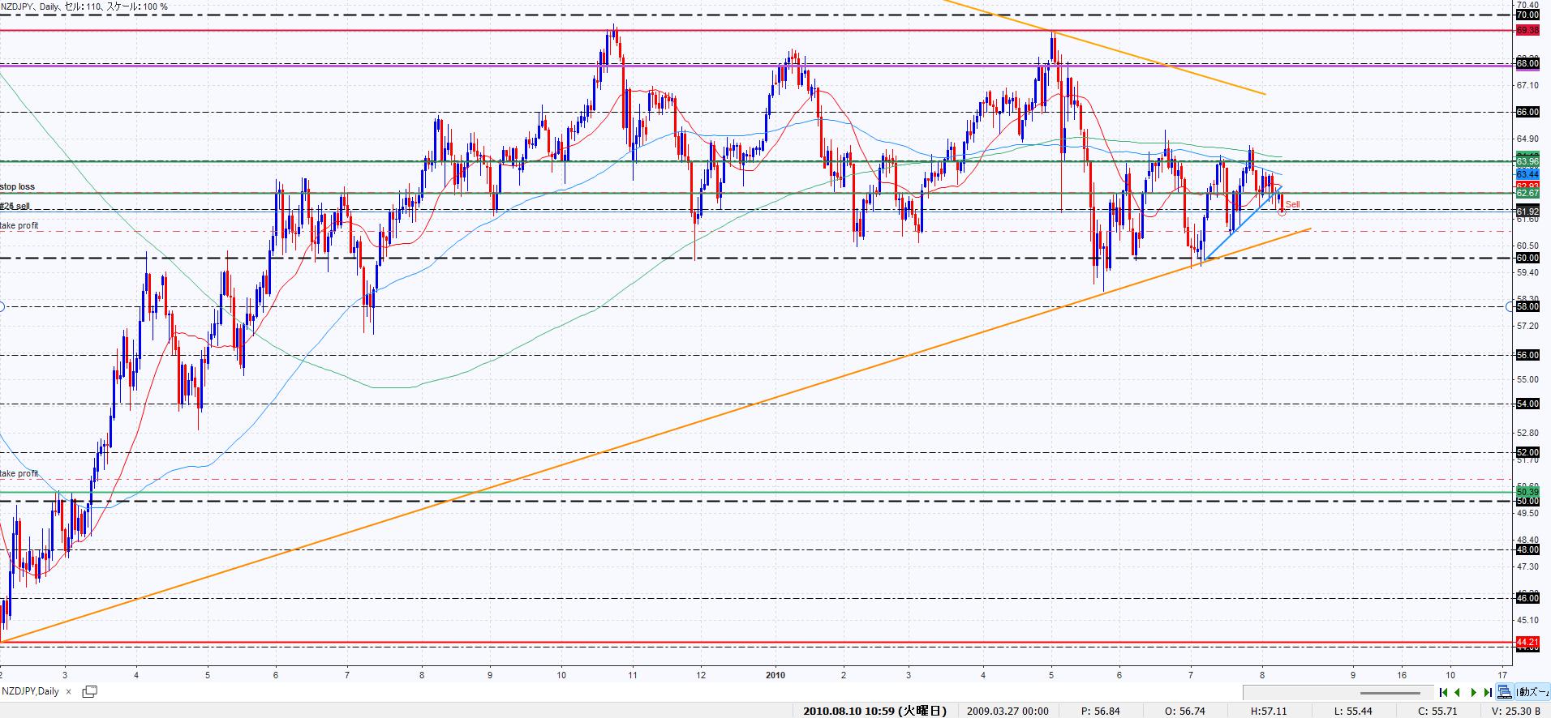Viewport: 1551px width, 718px height.
Task: Toggle the auto zoom button
Action: tap(1532, 692)
